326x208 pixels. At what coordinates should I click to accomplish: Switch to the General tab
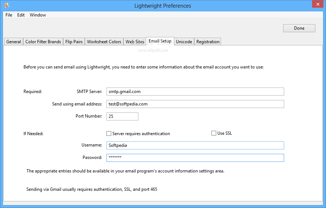[x=14, y=41]
